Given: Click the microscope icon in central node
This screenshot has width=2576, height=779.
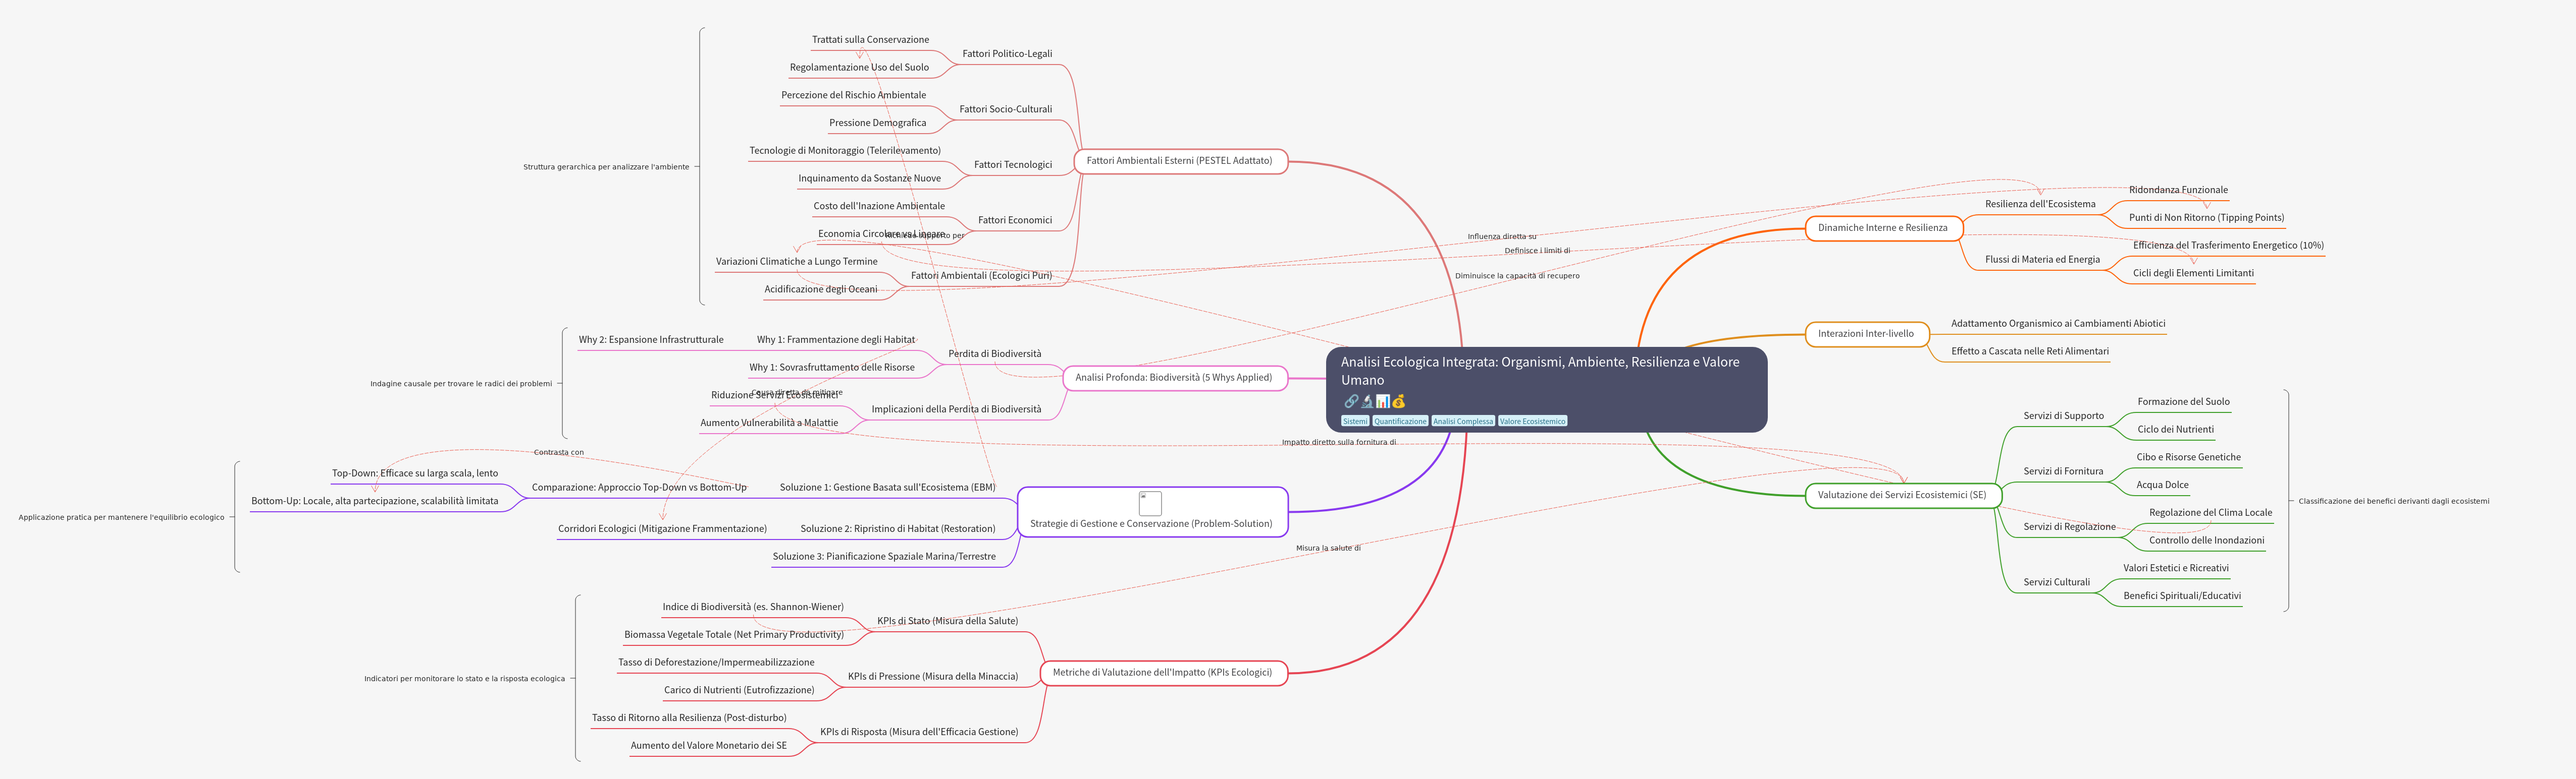Looking at the screenshot, I should click(x=1366, y=401).
